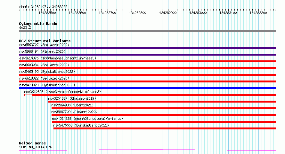This screenshot has width=285, height=154.
Task: Click the nsv5887709 (Almarri2020) variant label
Action: click(x=74, y=112)
